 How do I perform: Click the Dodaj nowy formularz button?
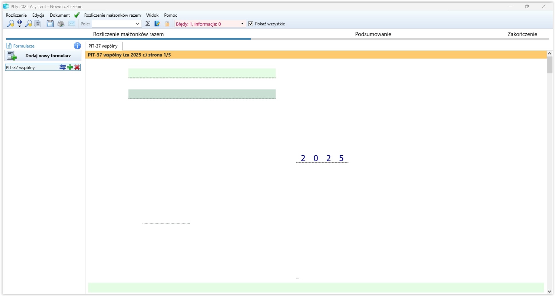pyautogui.click(x=43, y=56)
